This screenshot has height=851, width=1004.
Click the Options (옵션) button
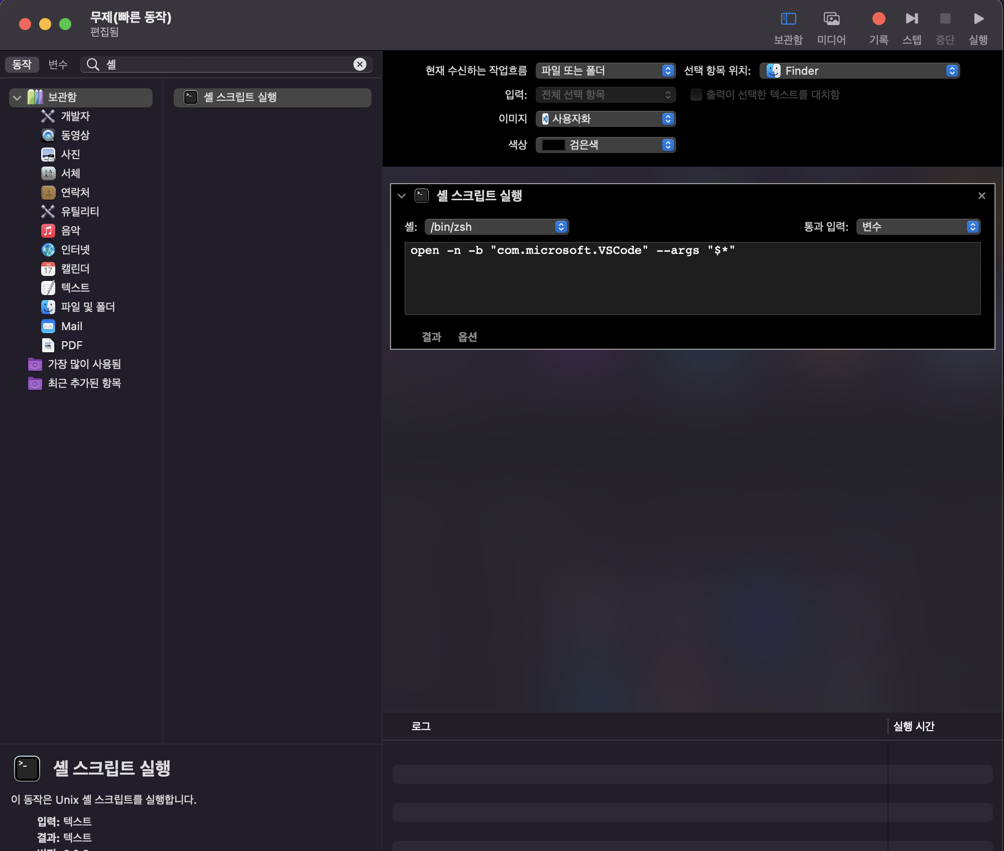[467, 337]
